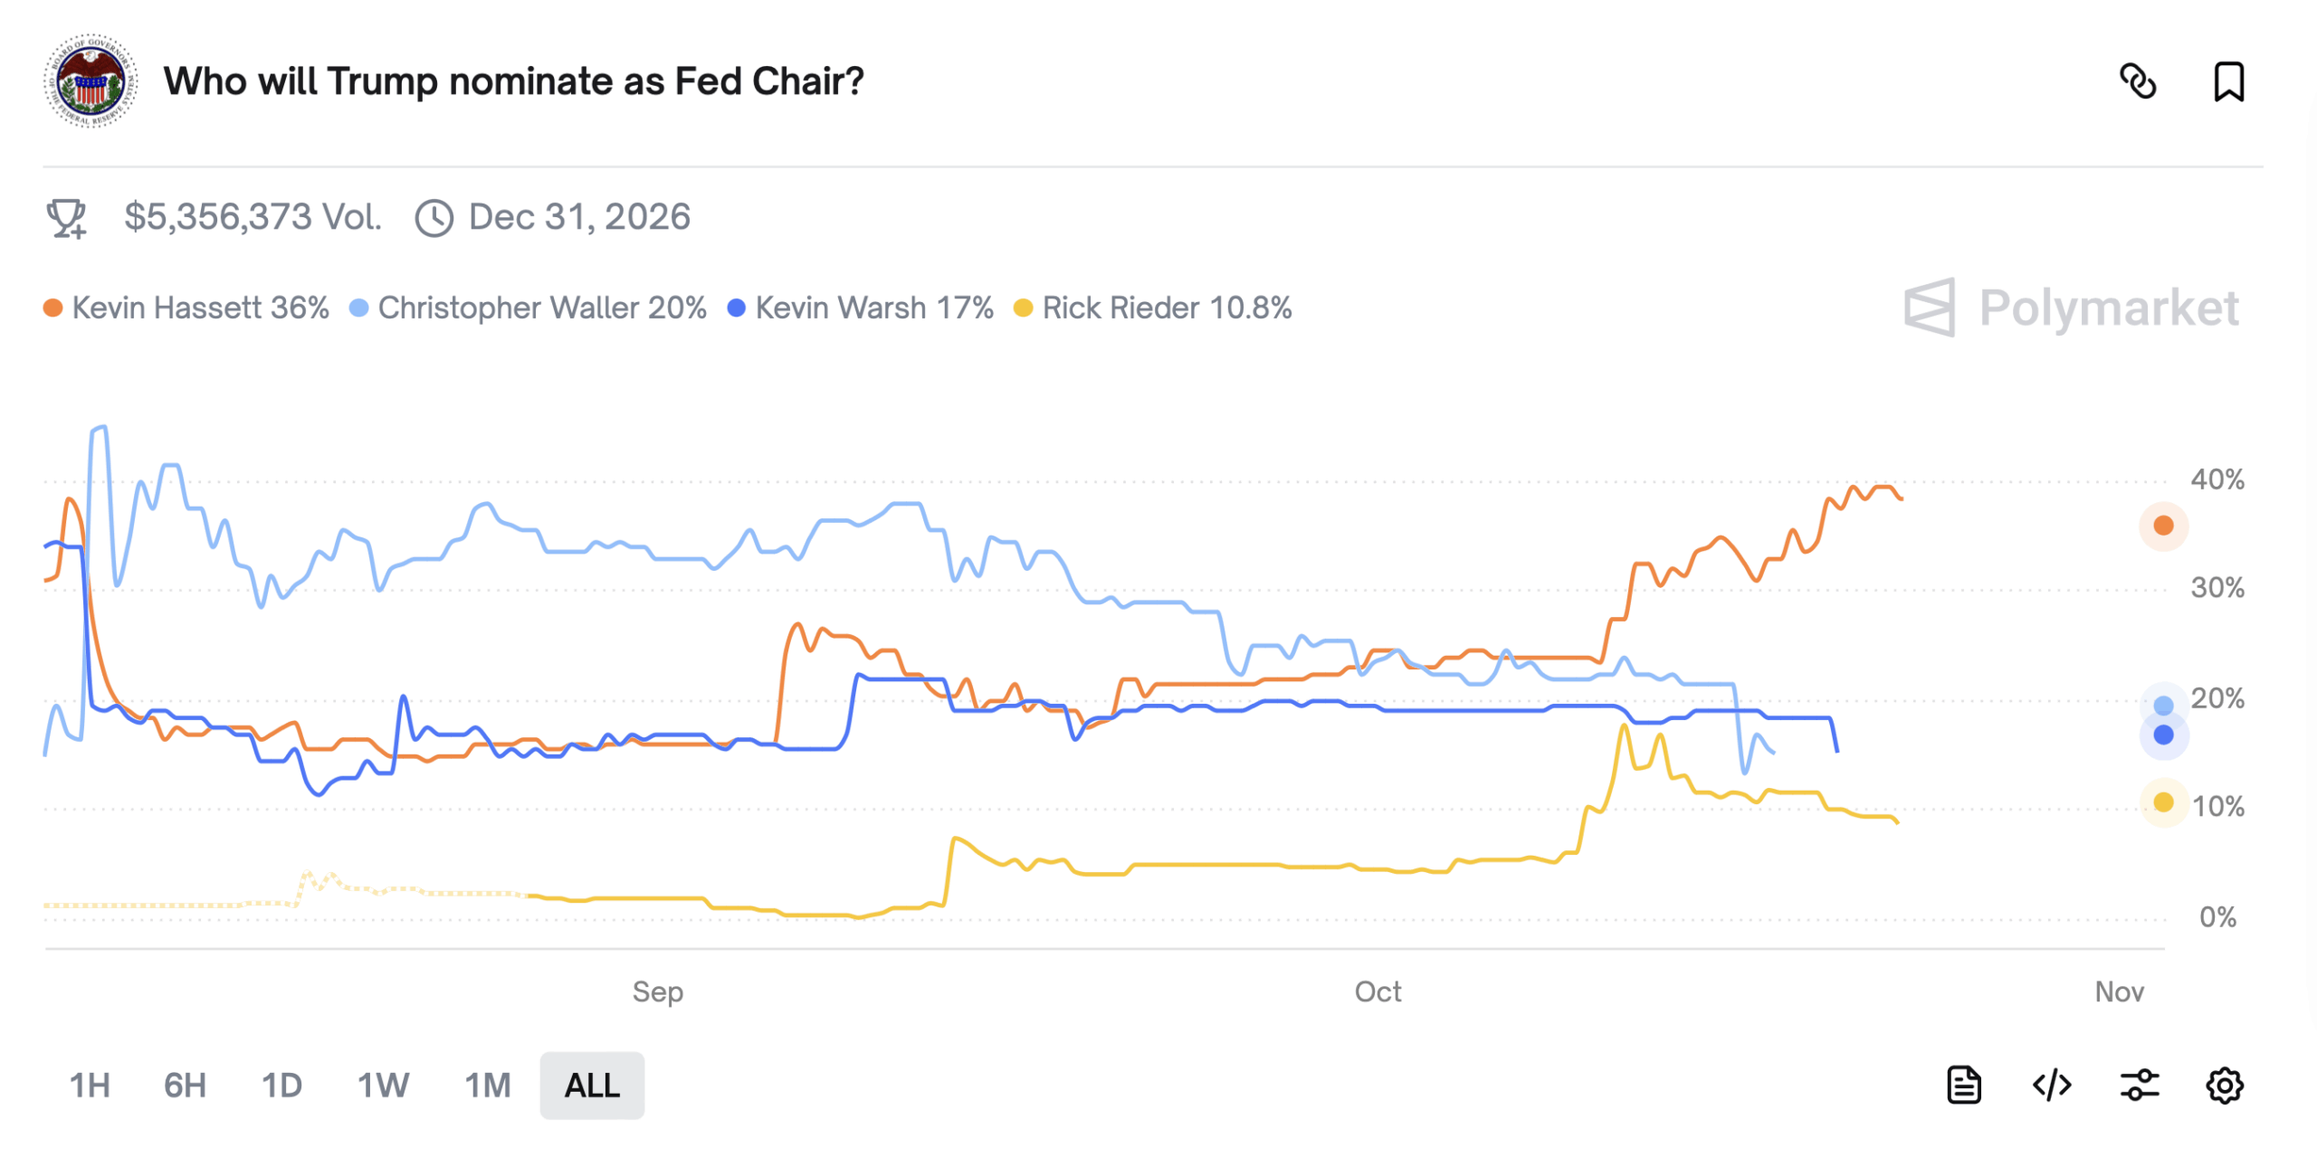Select the 6H time range
This screenshot has height=1157, width=2317.
185,1085
